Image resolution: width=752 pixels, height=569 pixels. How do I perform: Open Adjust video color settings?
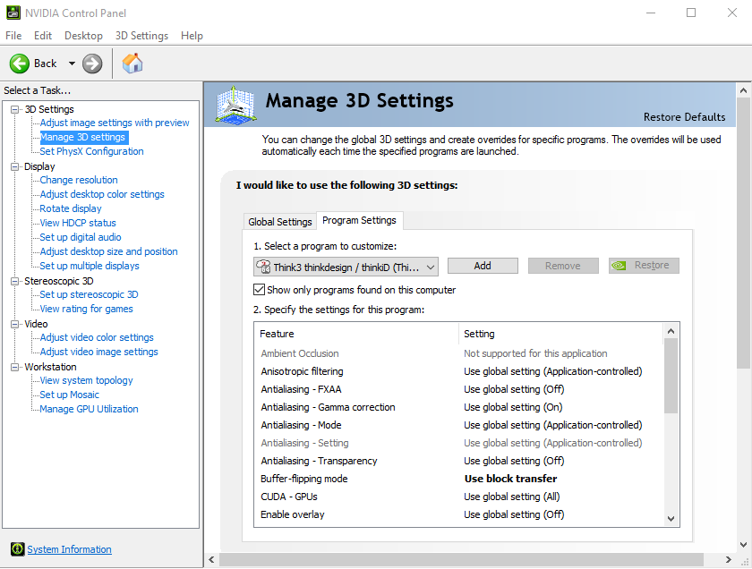97,337
